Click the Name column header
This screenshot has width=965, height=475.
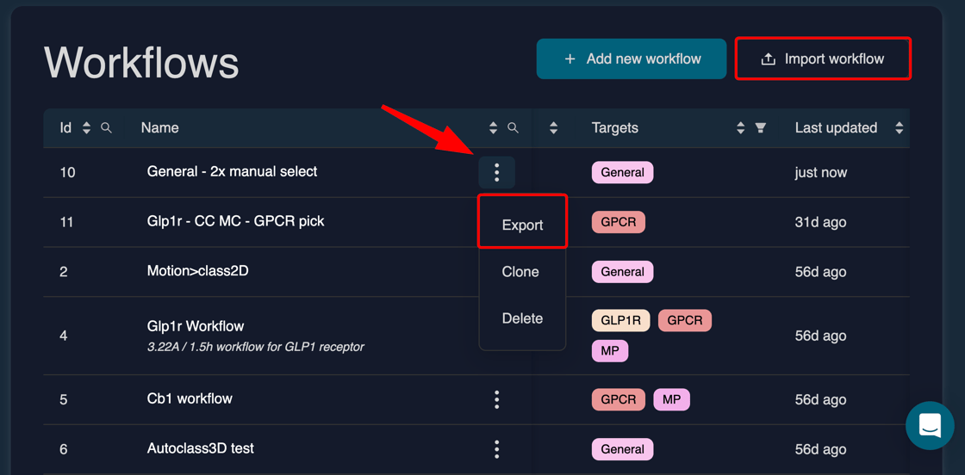(x=160, y=128)
